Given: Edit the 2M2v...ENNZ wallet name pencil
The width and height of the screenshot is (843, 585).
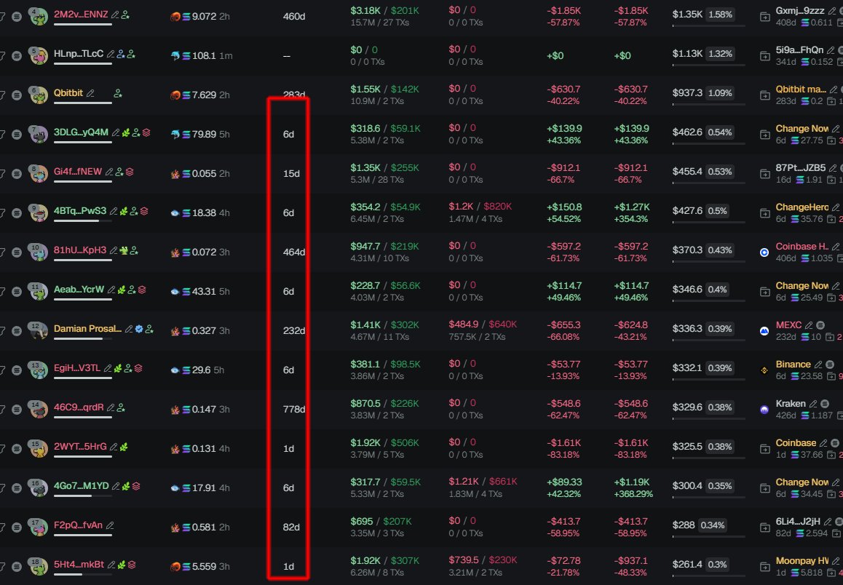Looking at the screenshot, I should (x=115, y=15).
